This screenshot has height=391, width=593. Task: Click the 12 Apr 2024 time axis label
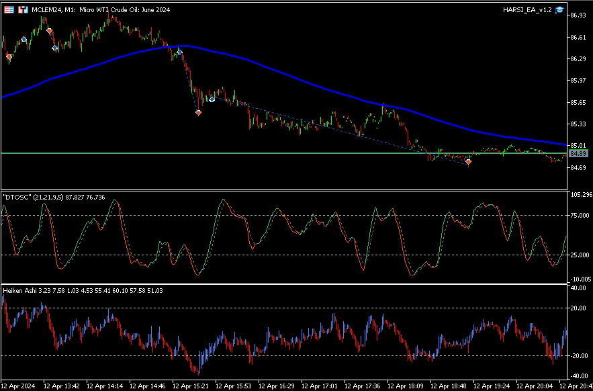tap(18, 386)
